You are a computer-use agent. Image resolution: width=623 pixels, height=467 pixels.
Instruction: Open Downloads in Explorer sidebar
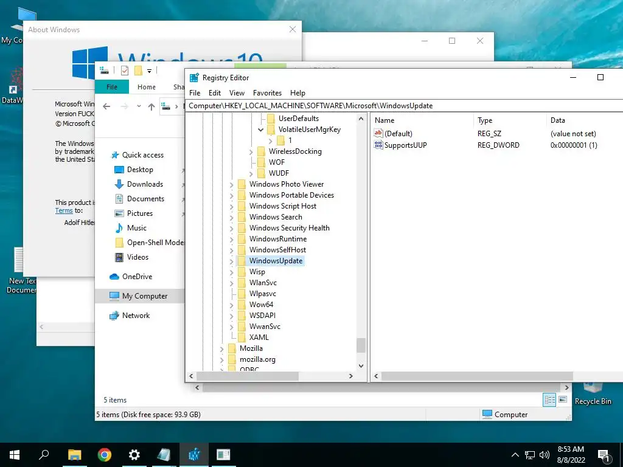click(x=145, y=184)
